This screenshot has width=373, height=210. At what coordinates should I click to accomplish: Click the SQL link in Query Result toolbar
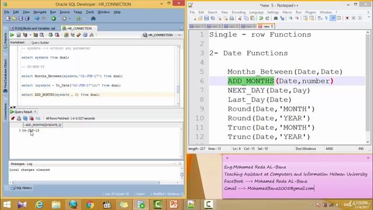click(38, 118)
